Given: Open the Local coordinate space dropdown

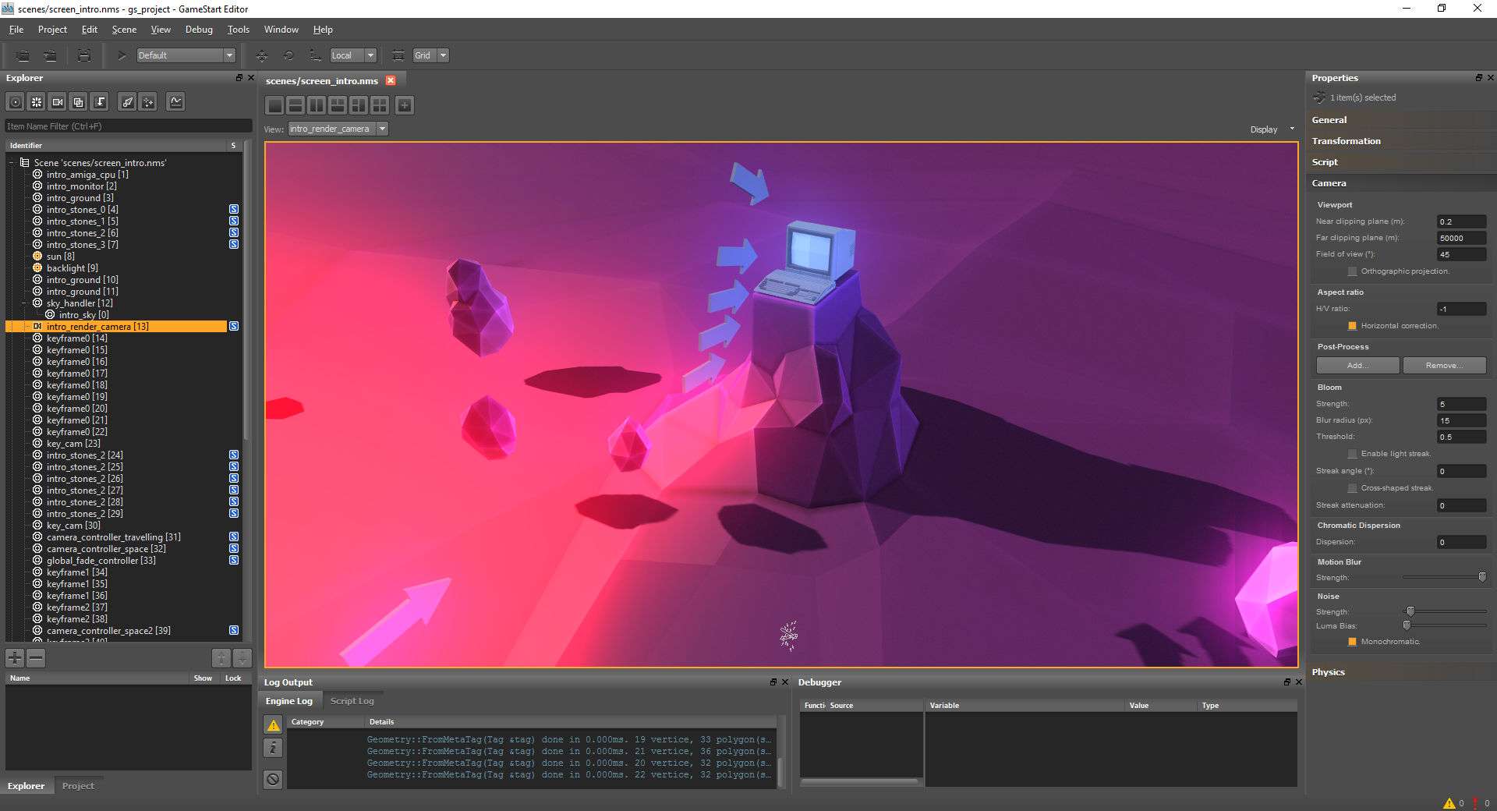Looking at the screenshot, I should click(x=353, y=55).
